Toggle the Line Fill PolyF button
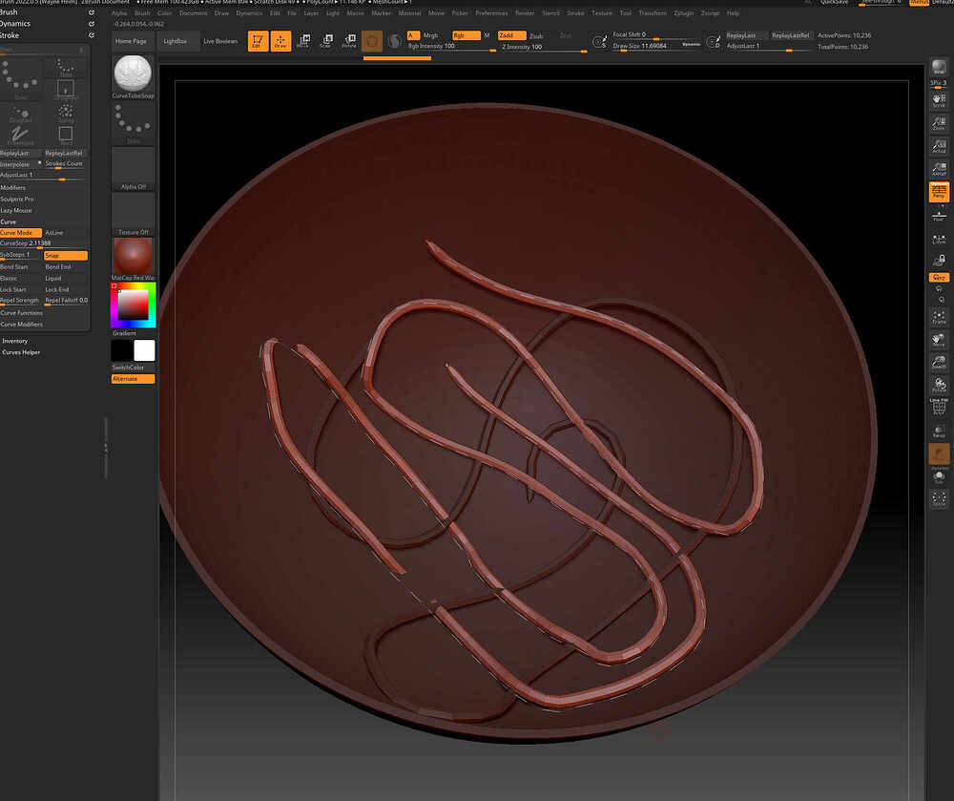This screenshot has width=954, height=801. pos(939,408)
